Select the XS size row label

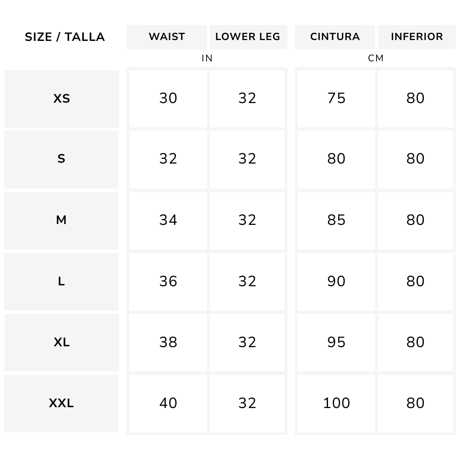click(x=62, y=98)
